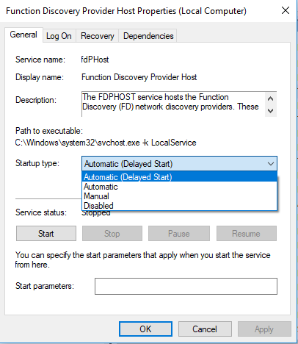Click the grayed-out Pause button

[x=179, y=234]
